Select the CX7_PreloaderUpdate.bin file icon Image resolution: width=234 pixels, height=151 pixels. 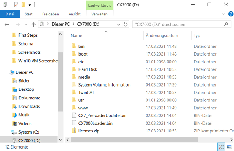point(74,115)
